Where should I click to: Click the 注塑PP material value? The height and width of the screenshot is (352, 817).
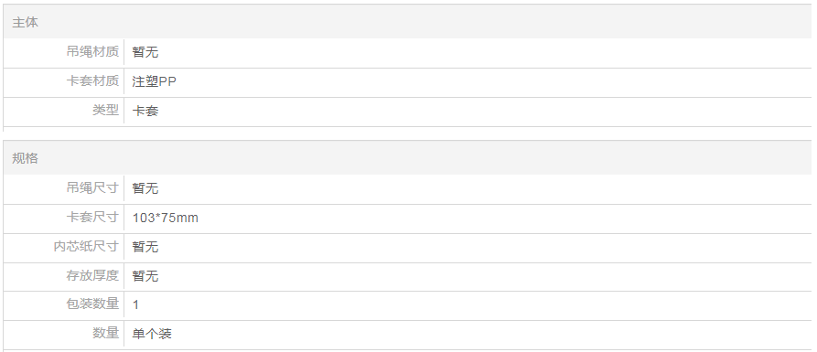pyautogui.click(x=155, y=81)
